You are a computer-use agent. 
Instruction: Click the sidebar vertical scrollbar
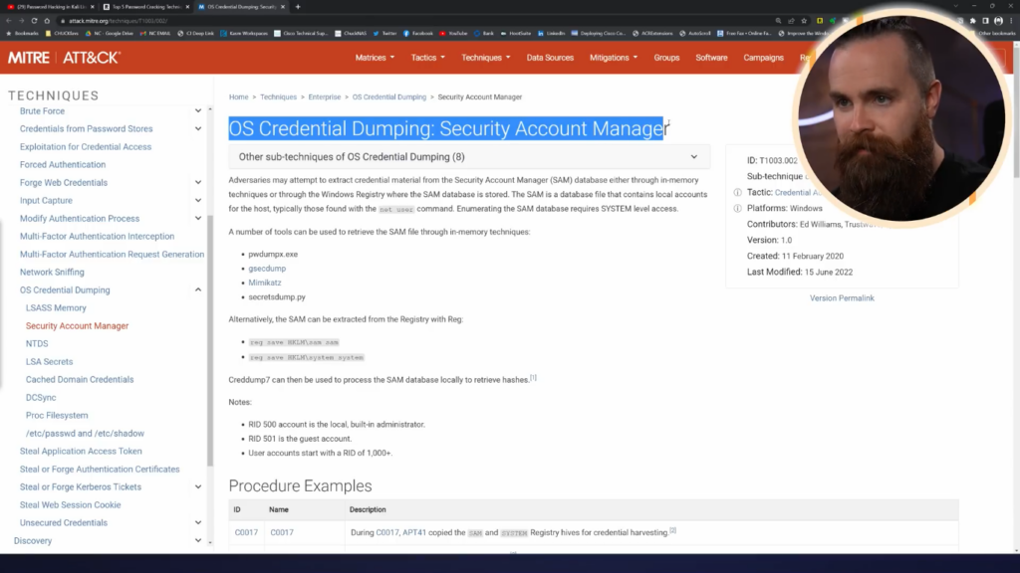click(x=210, y=340)
